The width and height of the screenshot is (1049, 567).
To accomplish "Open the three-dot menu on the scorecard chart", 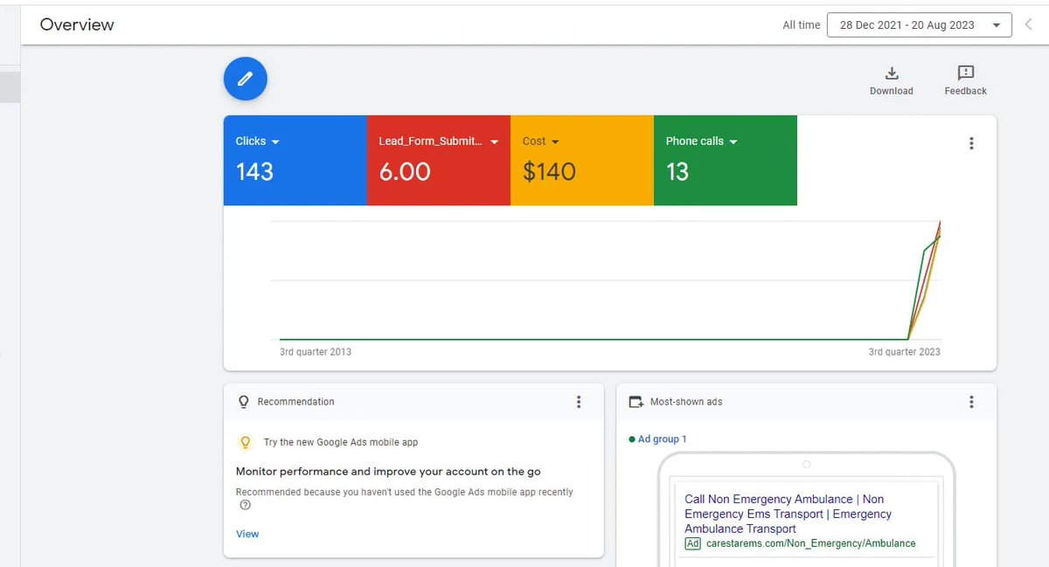I will (971, 142).
